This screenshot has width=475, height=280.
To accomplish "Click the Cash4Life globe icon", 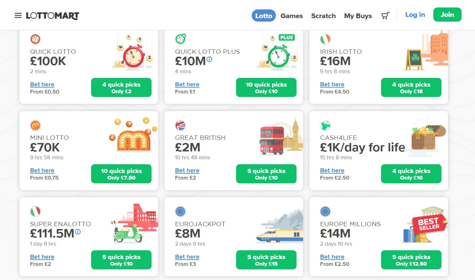I will tap(325, 125).
